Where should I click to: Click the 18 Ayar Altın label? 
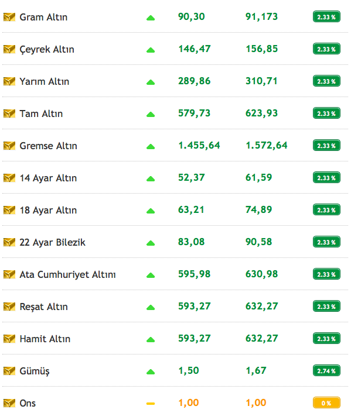click(x=48, y=211)
